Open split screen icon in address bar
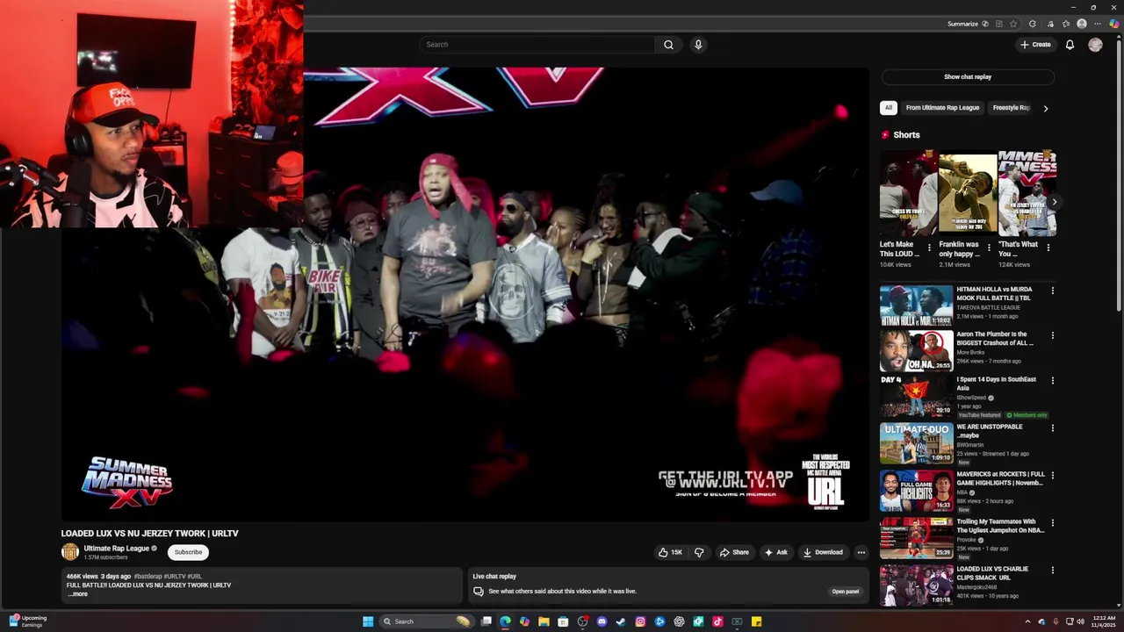Screen dimensions: 1124x632 pos(999,24)
